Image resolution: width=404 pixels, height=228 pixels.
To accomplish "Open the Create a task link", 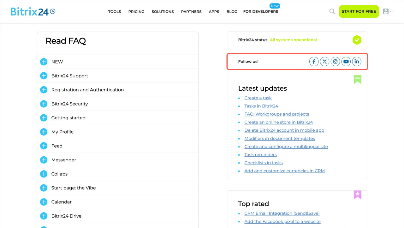I will click(x=258, y=98).
